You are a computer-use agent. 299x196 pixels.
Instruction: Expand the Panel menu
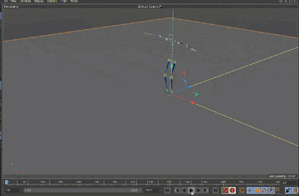pos(74,1)
